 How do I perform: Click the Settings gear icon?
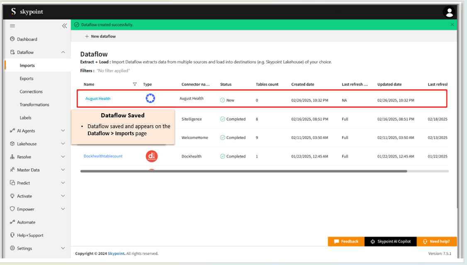pyautogui.click(x=12, y=248)
